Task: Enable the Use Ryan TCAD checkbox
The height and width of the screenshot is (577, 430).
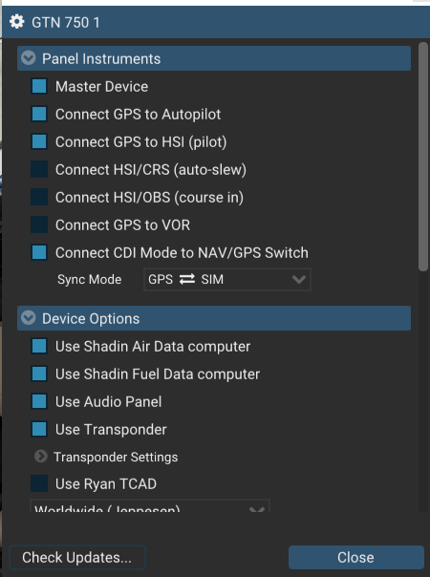Action: tap(39, 483)
